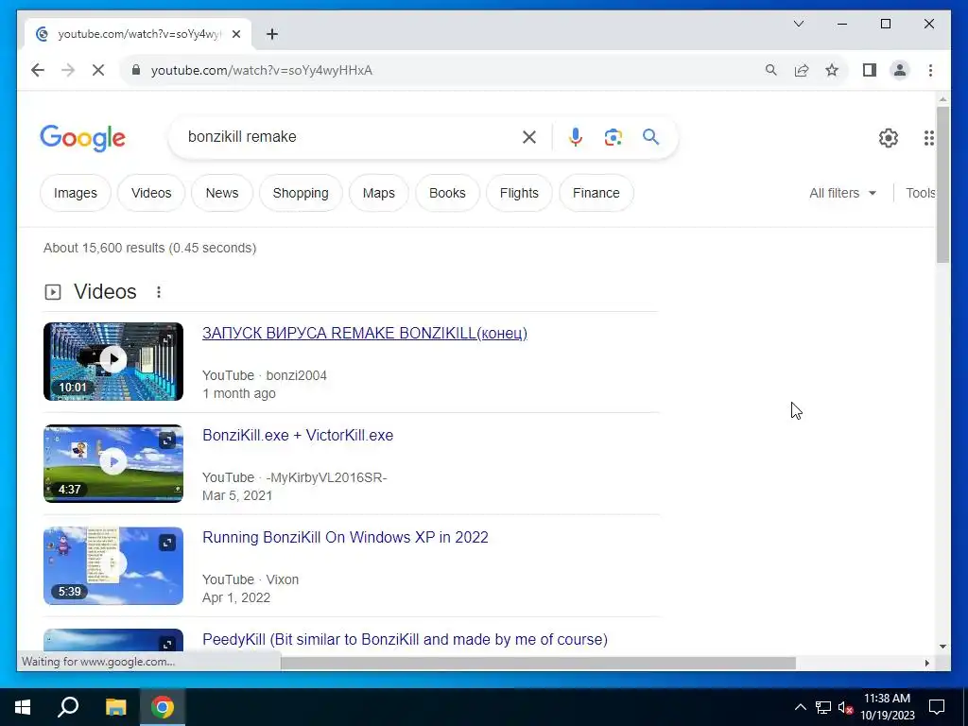View site info via the lock icon
The image size is (968, 726).
tap(136, 70)
